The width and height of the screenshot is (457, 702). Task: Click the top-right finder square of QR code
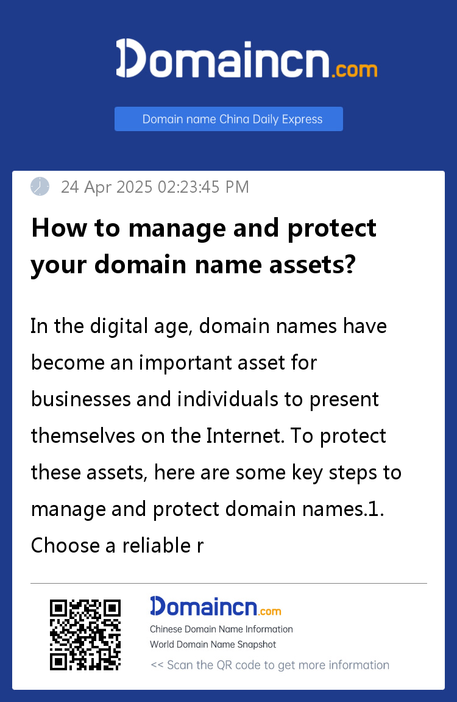(112, 609)
